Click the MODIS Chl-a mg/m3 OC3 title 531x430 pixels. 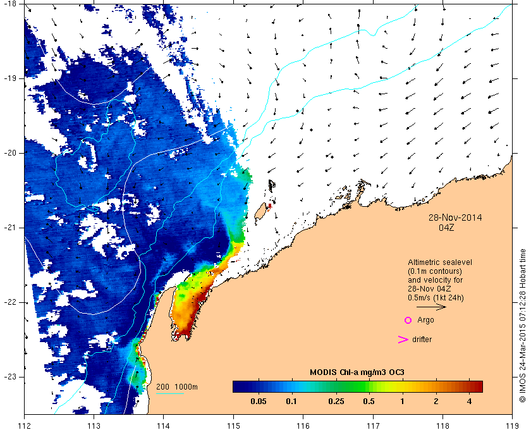click(x=357, y=372)
